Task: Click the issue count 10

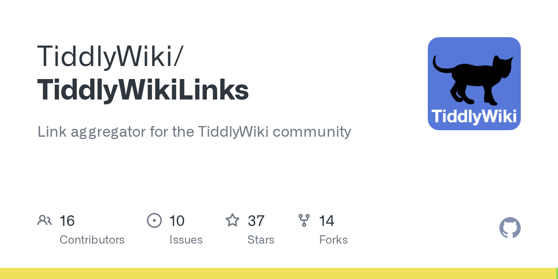Action: point(177,220)
